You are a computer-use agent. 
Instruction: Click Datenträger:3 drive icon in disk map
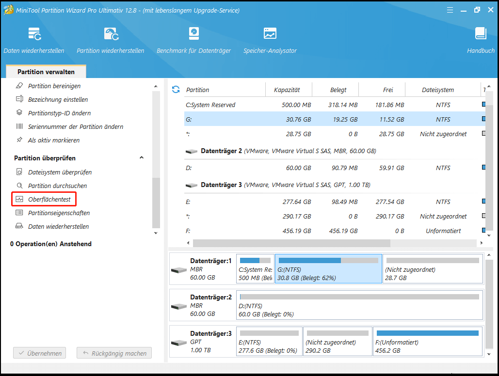[x=179, y=343]
